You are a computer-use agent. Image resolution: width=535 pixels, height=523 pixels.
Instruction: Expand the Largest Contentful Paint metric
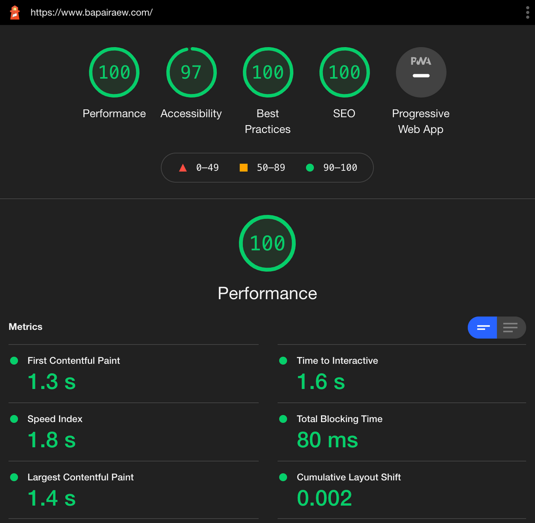80,477
